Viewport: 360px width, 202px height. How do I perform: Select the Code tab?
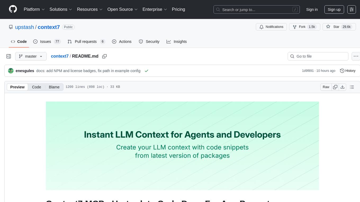(19, 42)
